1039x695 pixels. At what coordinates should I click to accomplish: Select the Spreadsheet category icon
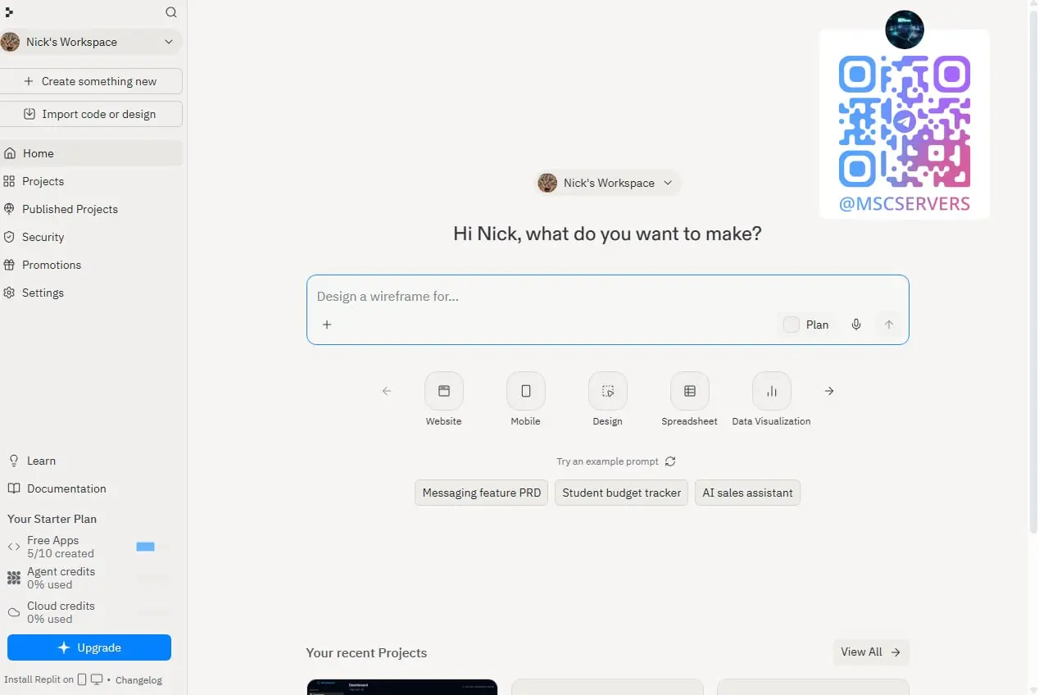(690, 391)
